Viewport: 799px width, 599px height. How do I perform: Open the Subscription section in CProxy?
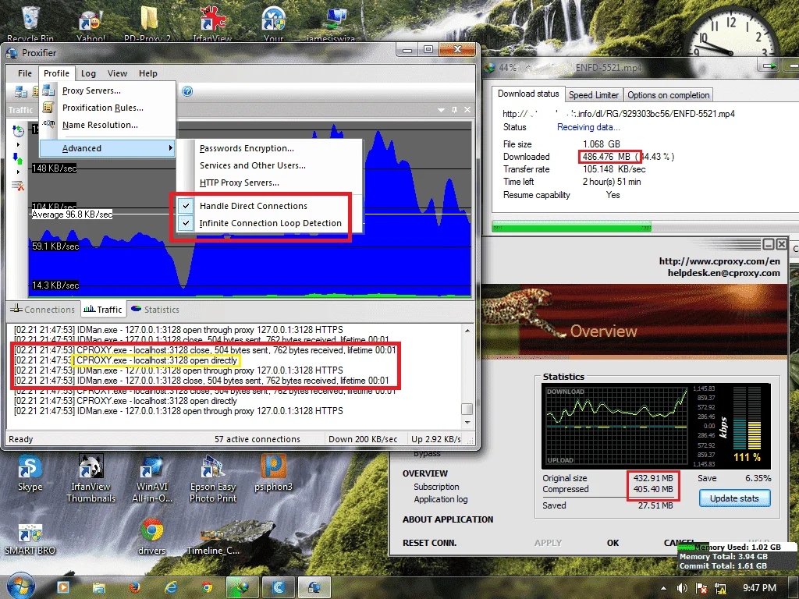[x=436, y=487]
